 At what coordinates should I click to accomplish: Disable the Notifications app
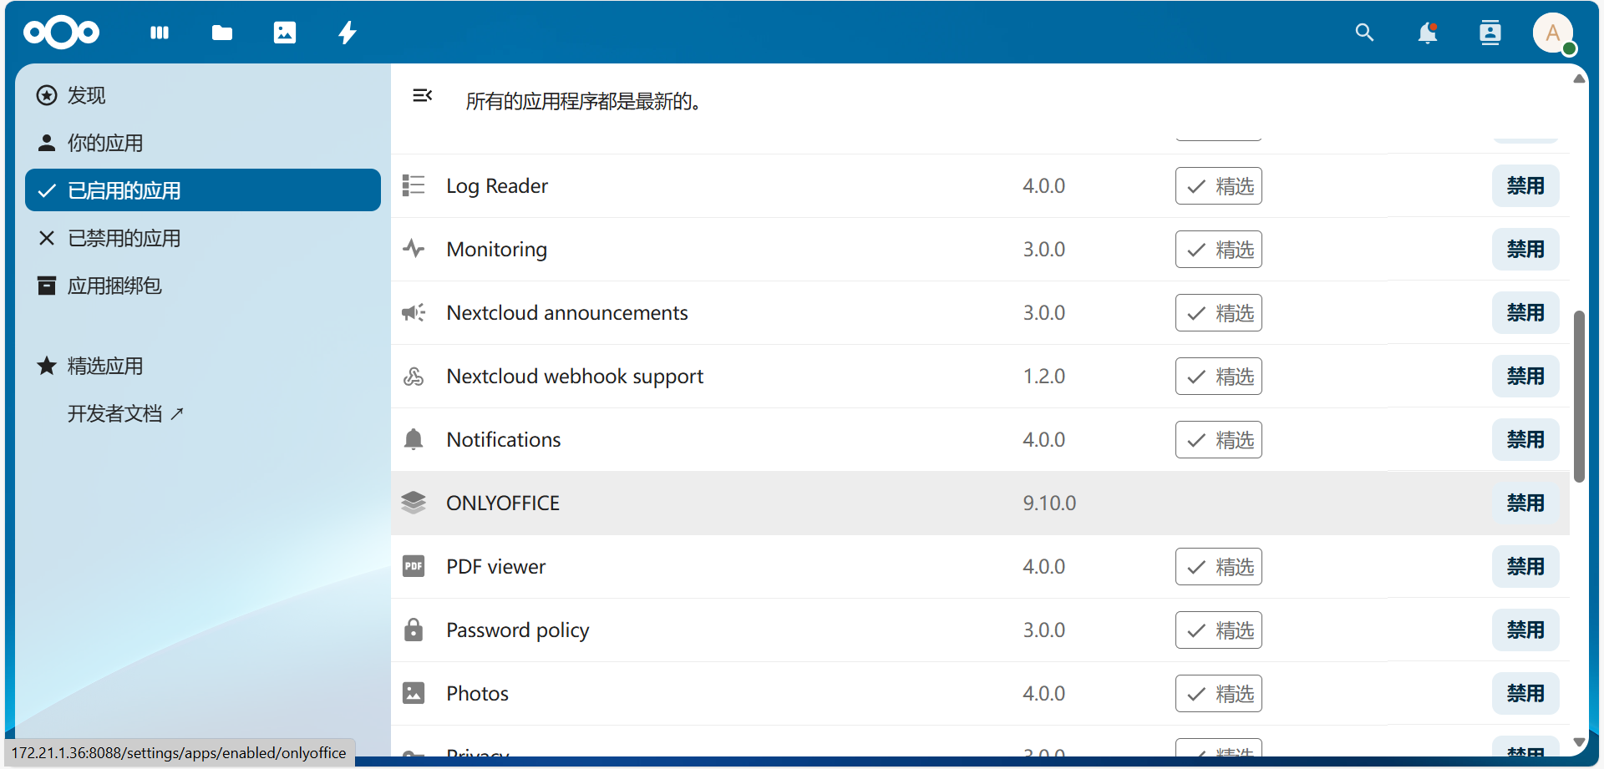tap(1525, 439)
